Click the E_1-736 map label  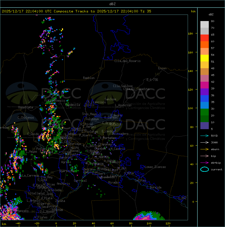(x=152, y=80)
